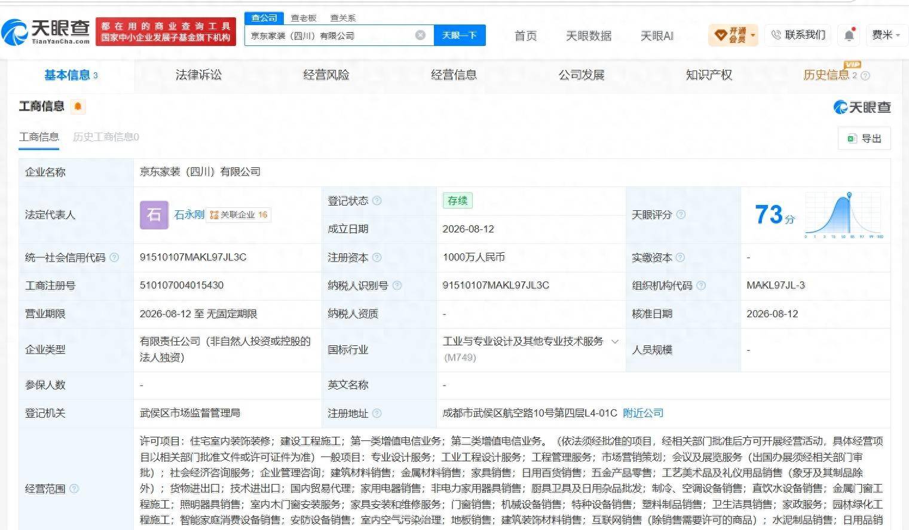Click company name 京东家装（四川）有限公司 in the table
This screenshot has height=530, width=909.
pyautogui.click(x=200, y=172)
